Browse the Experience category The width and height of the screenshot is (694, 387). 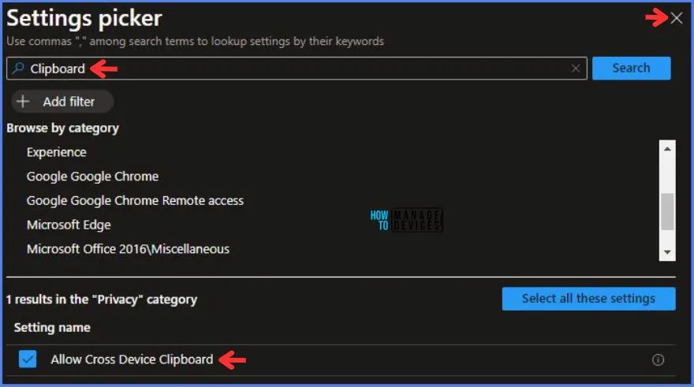point(56,152)
